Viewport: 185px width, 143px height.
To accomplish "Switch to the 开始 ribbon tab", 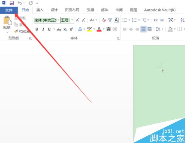I will pyautogui.click(x=25, y=10).
